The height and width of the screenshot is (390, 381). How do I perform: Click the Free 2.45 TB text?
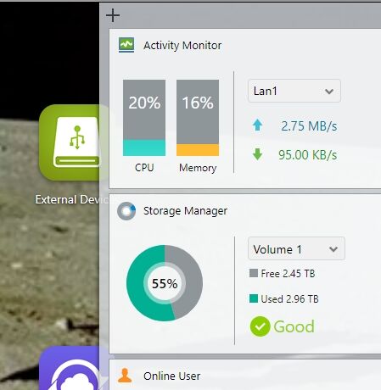(x=288, y=274)
